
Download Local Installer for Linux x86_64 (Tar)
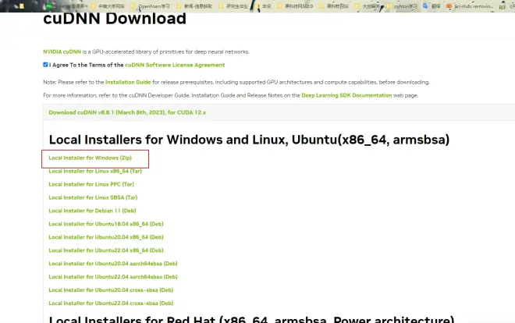[95, 171]
